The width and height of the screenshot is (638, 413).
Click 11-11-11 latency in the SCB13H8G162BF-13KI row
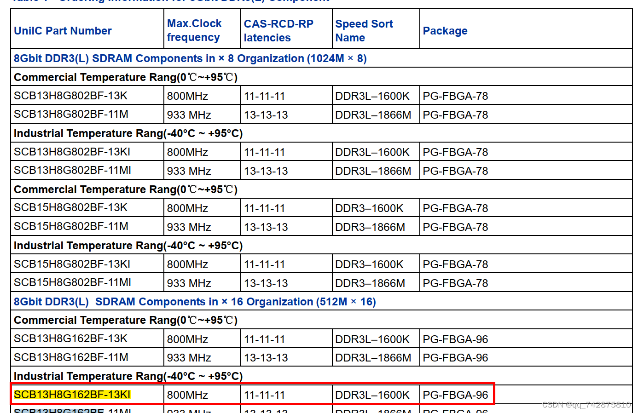coord(264,395)
